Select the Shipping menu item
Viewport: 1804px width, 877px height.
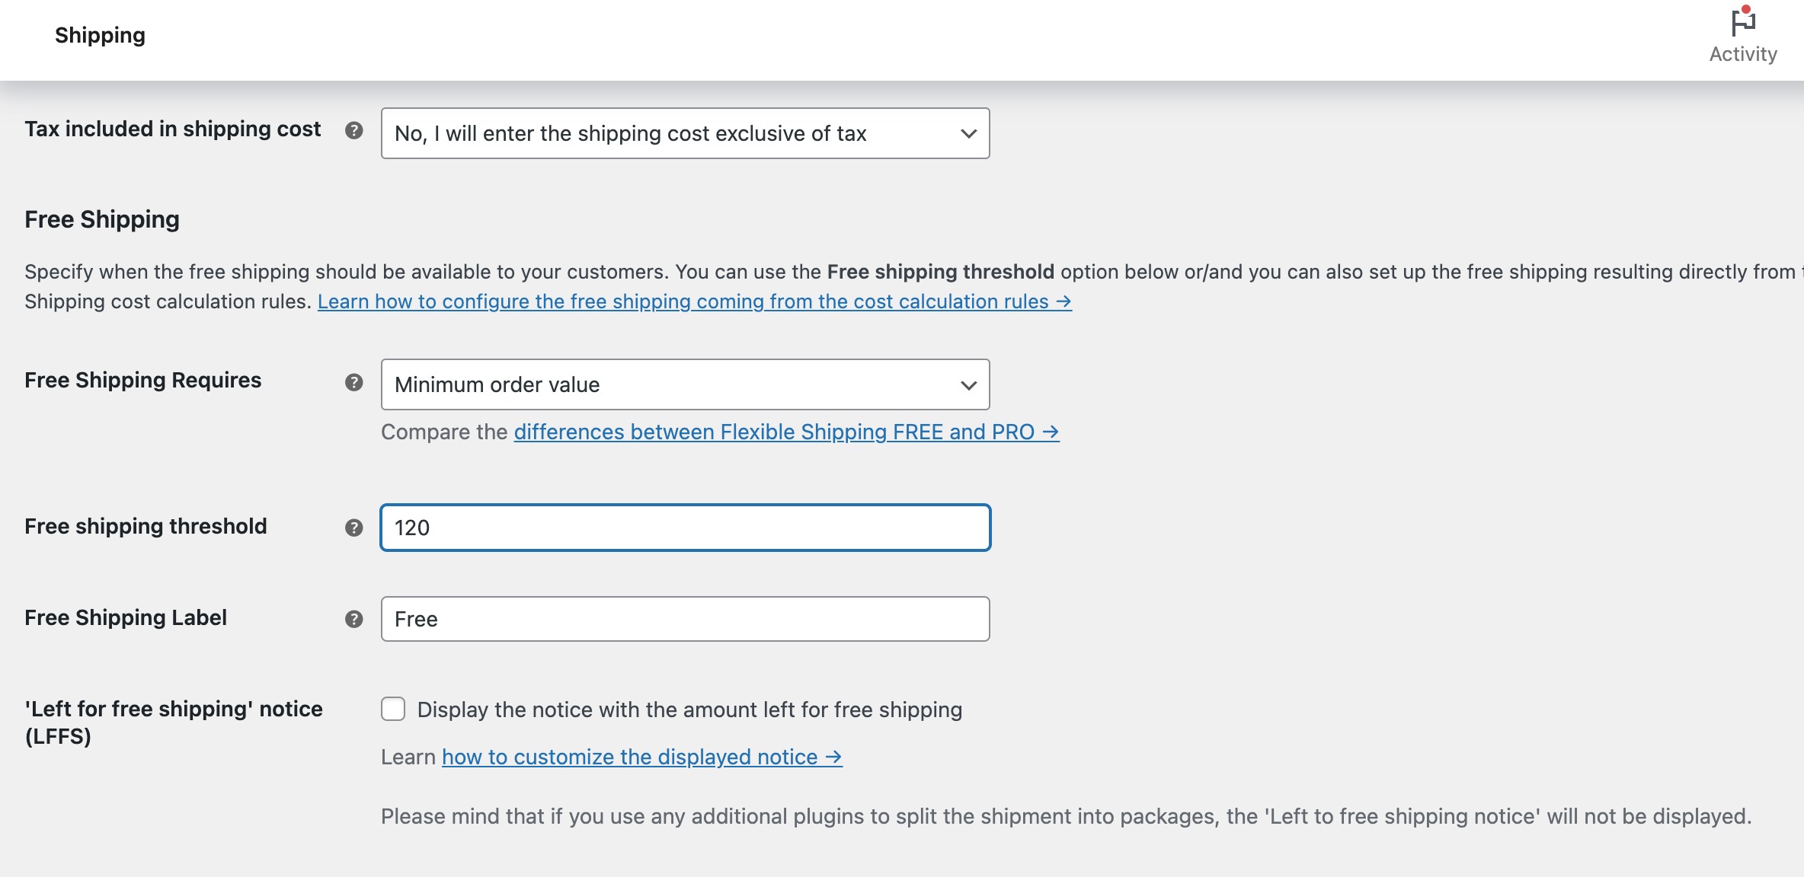pos(101,34)
